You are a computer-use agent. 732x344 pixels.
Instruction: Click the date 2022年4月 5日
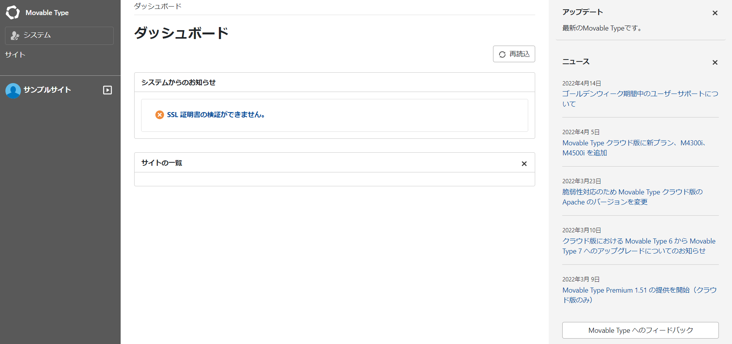(x=581, y=132)
